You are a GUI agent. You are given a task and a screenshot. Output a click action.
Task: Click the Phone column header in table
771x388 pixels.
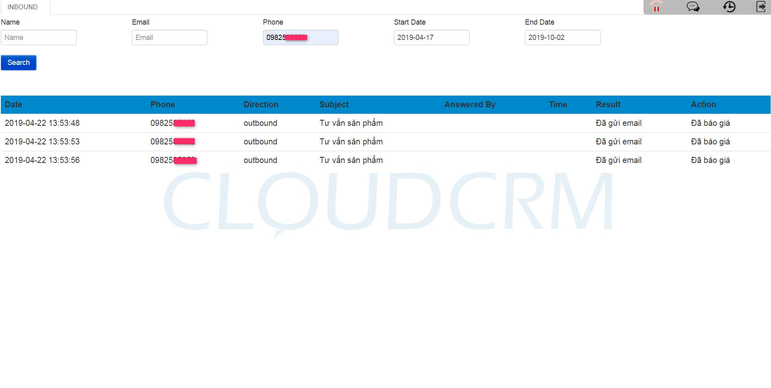pos(163,104)
